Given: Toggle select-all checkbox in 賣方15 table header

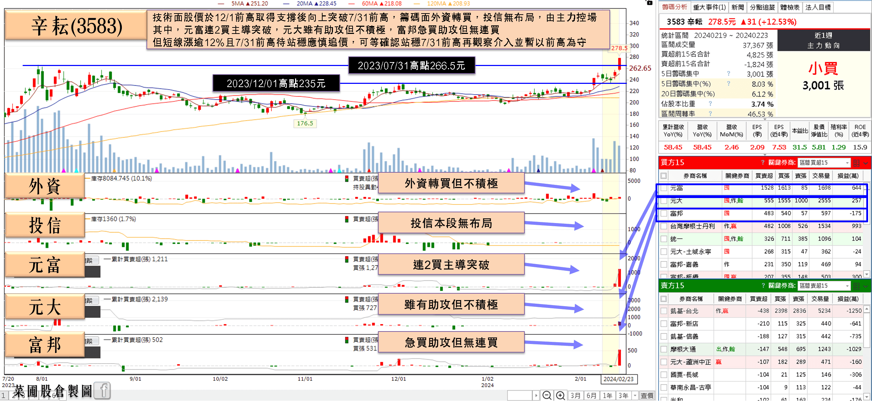Looking at the screenshot, I should 664,299.
